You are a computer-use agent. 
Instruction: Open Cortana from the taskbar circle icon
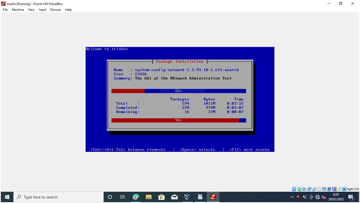click(110, 197)
